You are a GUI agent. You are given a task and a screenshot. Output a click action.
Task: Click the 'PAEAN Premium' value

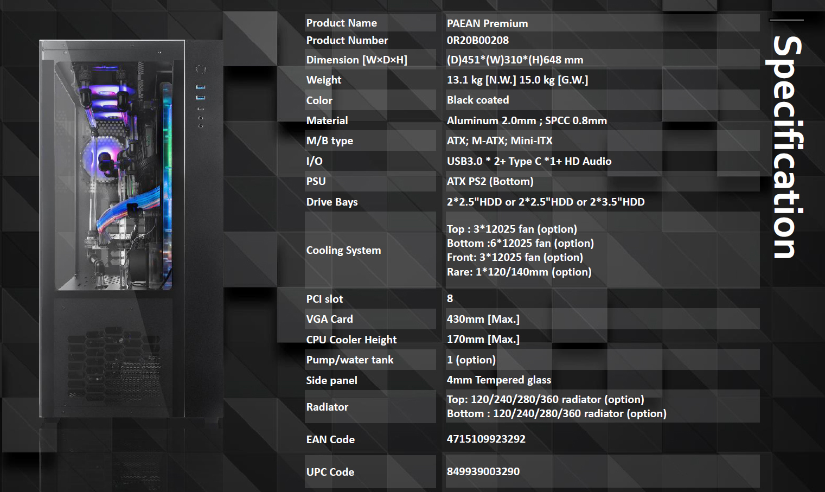coord(487,23)
